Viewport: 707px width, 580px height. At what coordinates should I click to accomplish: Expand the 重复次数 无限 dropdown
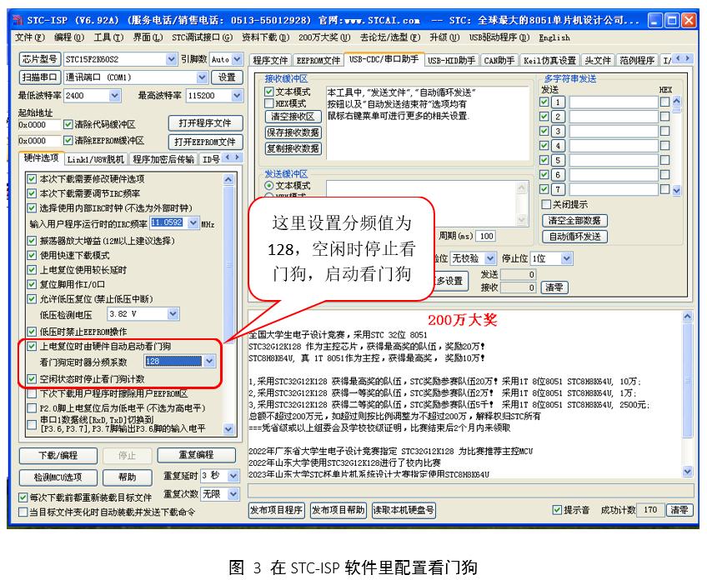[233, 494]
